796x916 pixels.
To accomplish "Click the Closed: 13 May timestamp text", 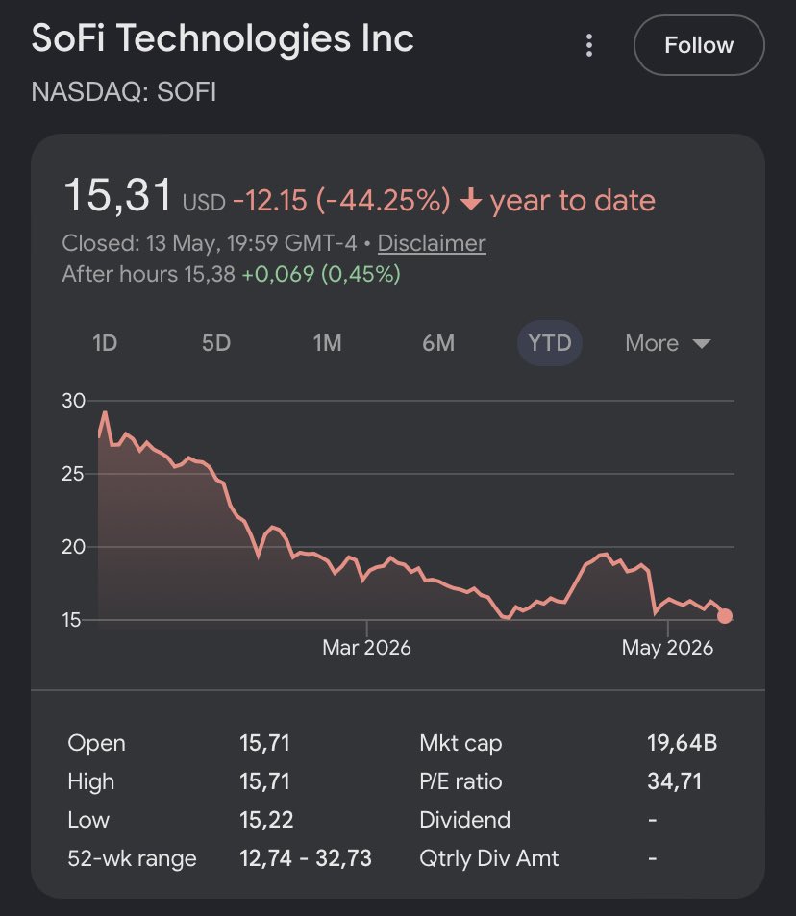I will [x=210, y=243].
